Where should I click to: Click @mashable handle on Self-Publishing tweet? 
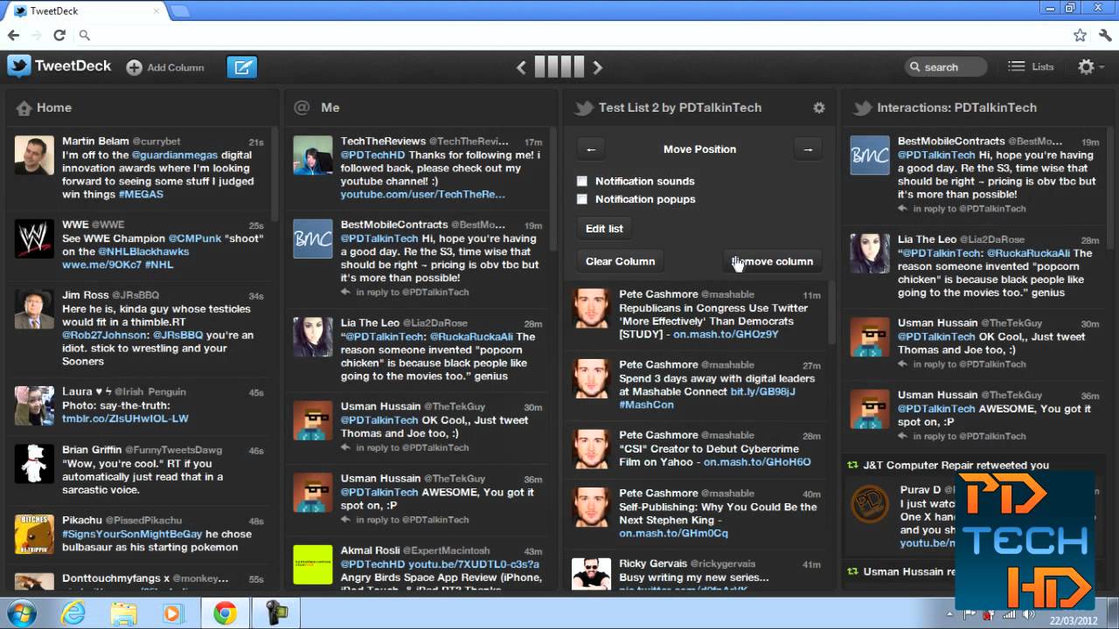pyautogui.click(x=727, y=494)
